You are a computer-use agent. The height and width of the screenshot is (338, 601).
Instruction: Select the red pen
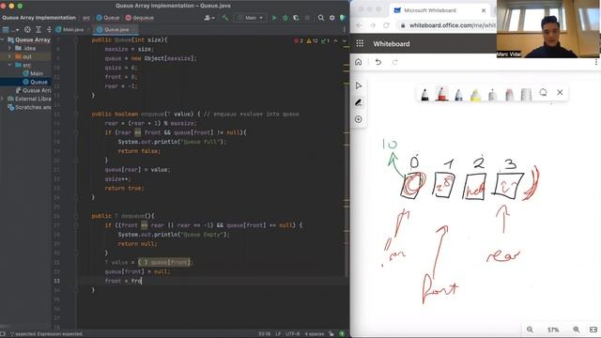(x=441, y=94)
